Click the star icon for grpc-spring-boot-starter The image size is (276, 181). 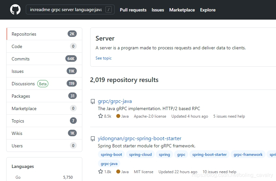point(101,172)
